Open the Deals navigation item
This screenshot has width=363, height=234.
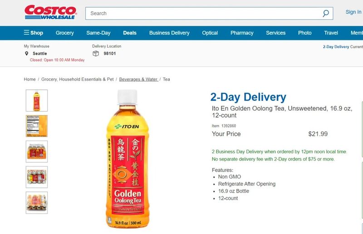[130, 33]
